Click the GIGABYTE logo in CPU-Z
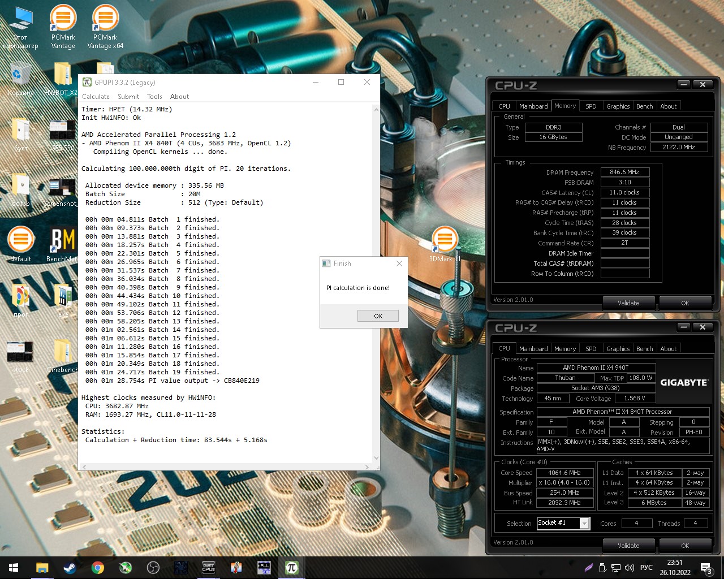This screenshot has height=579, width=724. click(684, 383)
